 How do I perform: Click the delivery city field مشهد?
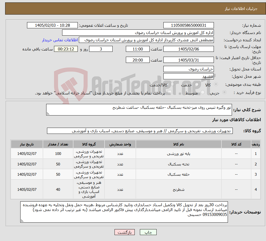(x=188, y=76)
